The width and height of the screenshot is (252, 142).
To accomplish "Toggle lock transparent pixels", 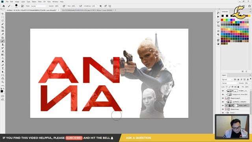I will coord(227,87).
